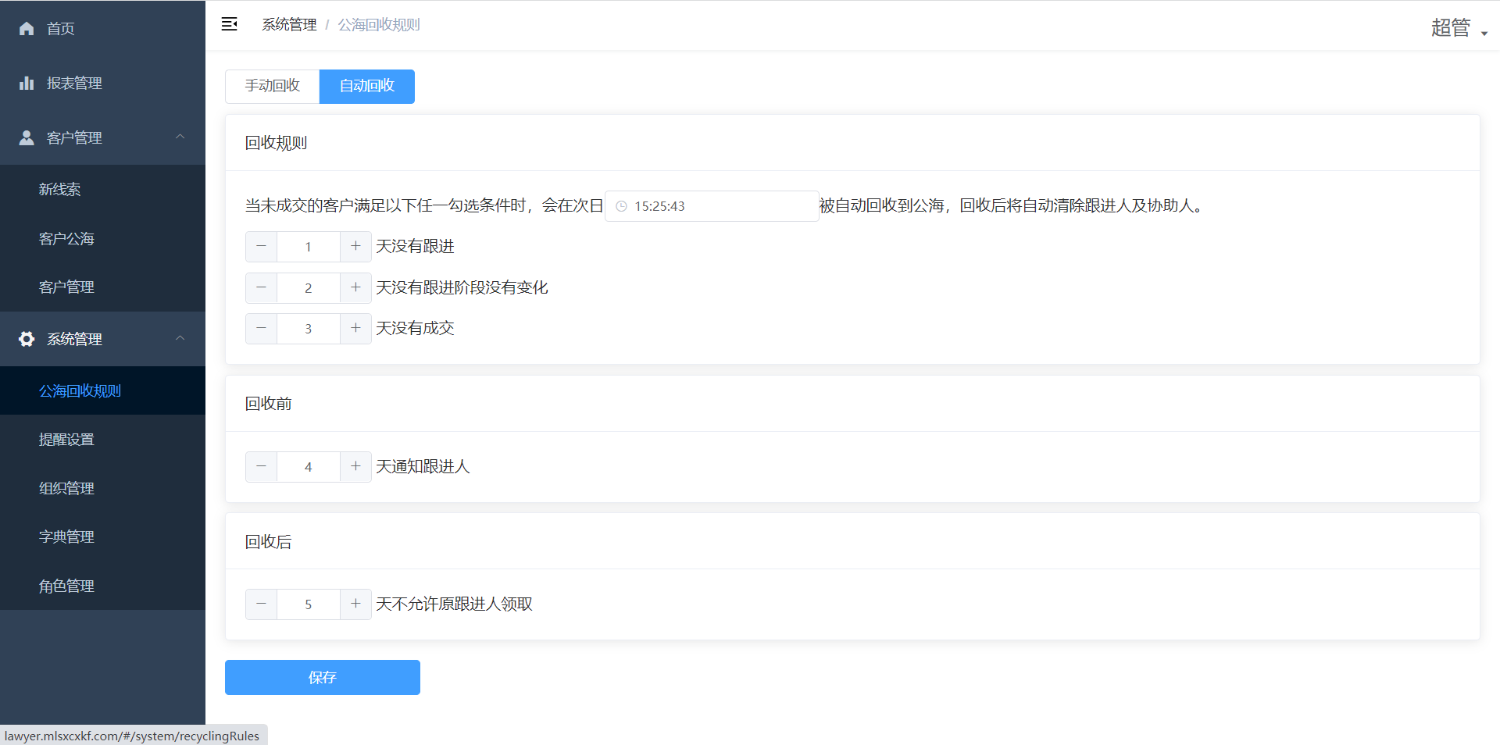This screenshot has height=745, width=1500.
Task: Open 报表管理 via its bar chart icon
Action: (27, 83)
